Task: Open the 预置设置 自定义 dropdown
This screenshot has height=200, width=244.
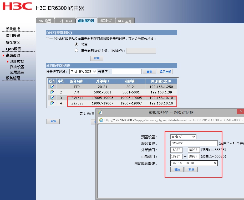Action: [183, 137]
